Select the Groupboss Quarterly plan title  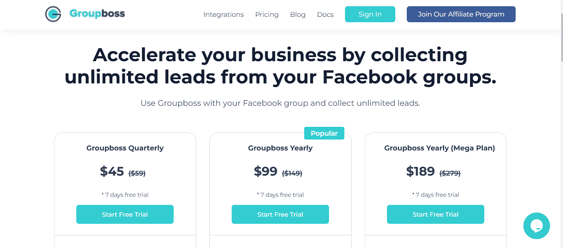click(125, 148)
